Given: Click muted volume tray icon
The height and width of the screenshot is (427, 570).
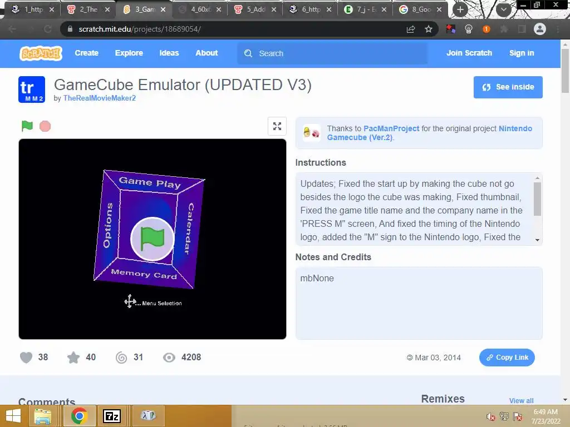Looking at the screenshot, I should coord(490,416).
